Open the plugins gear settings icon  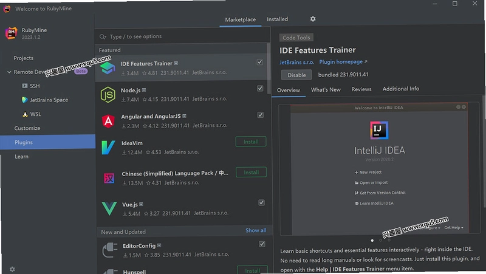click(x=313, y=19)
